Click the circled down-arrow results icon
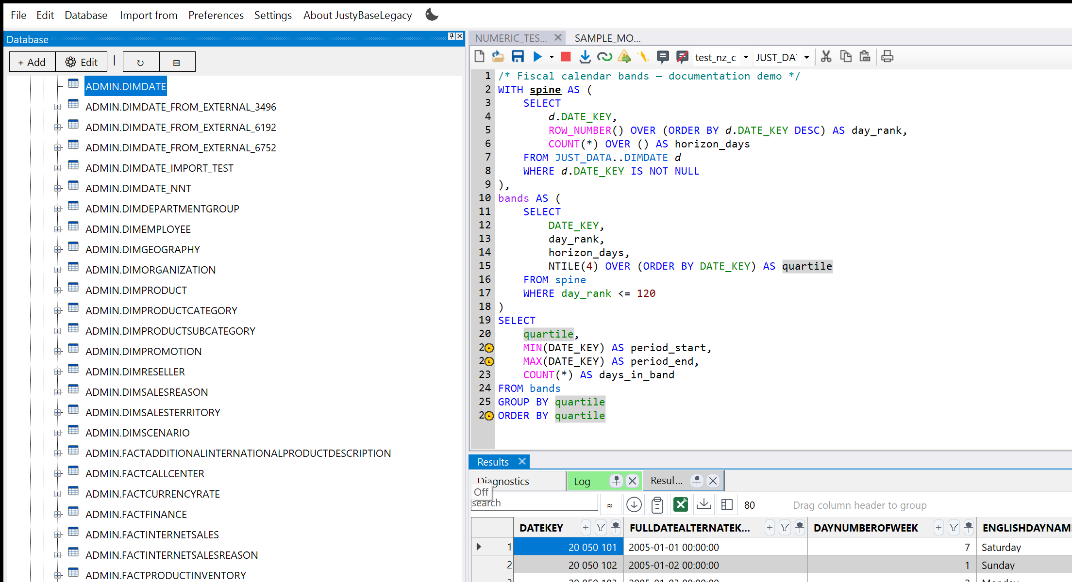Screen dimensions: 1072x582 coord(634,505)
